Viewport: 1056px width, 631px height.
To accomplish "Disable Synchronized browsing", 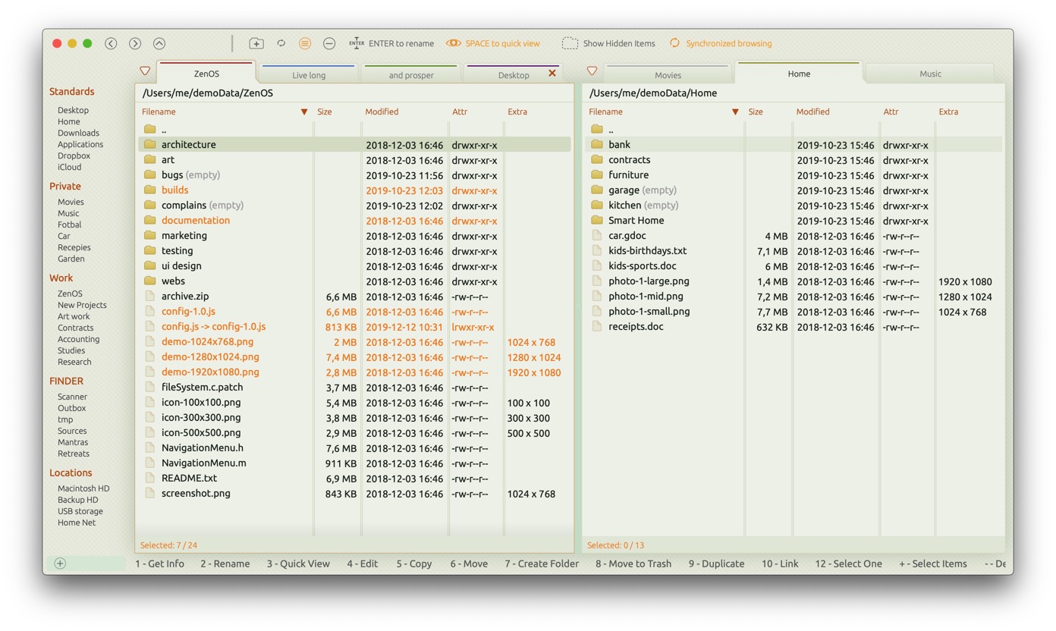I will 720,44.
